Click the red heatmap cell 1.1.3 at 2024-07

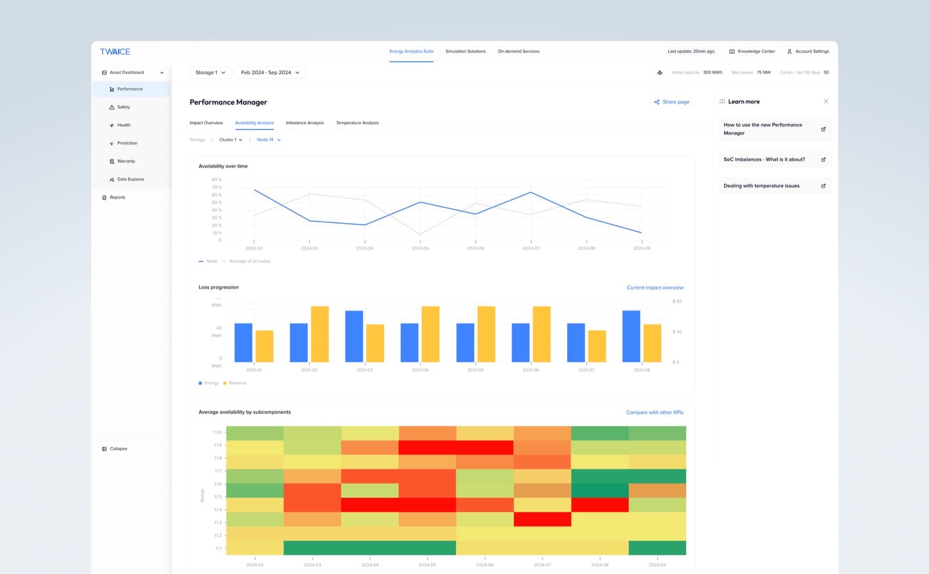(542, 519)
